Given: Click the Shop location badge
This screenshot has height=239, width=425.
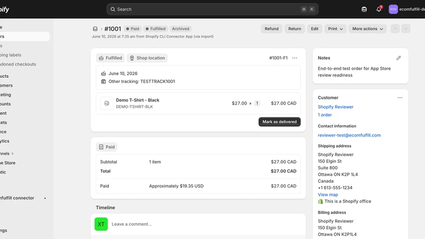Looking at the screenshot, I should (147, 58).
